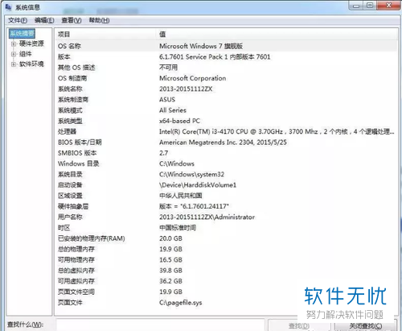This screenshot has height=331, width=402.
Task: Click the value 20.0 GB
Action: (170, 238)
